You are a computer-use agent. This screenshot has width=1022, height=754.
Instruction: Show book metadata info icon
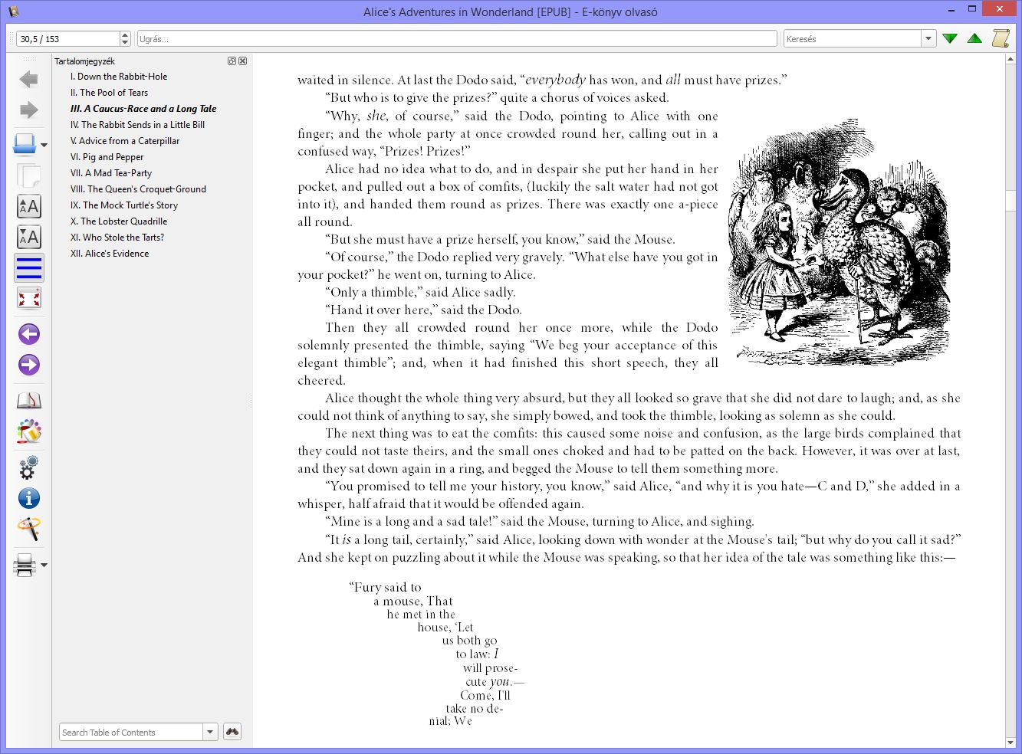pyautogui.click(x=28, y=498)
